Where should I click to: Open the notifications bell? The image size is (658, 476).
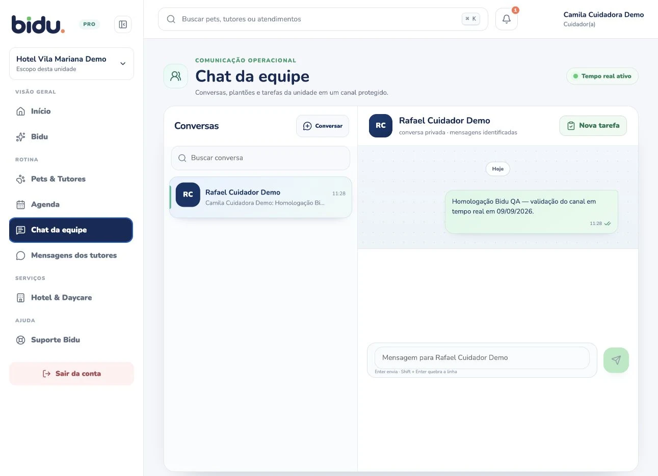[507, 19]
